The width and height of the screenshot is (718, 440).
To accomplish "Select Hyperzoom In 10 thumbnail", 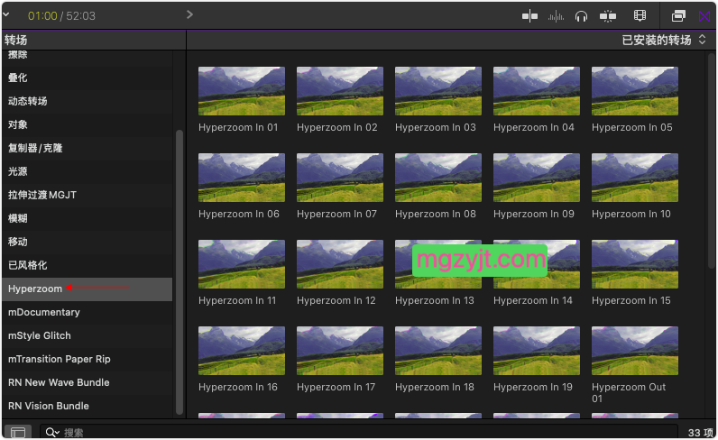I will [x=635, y=178].
